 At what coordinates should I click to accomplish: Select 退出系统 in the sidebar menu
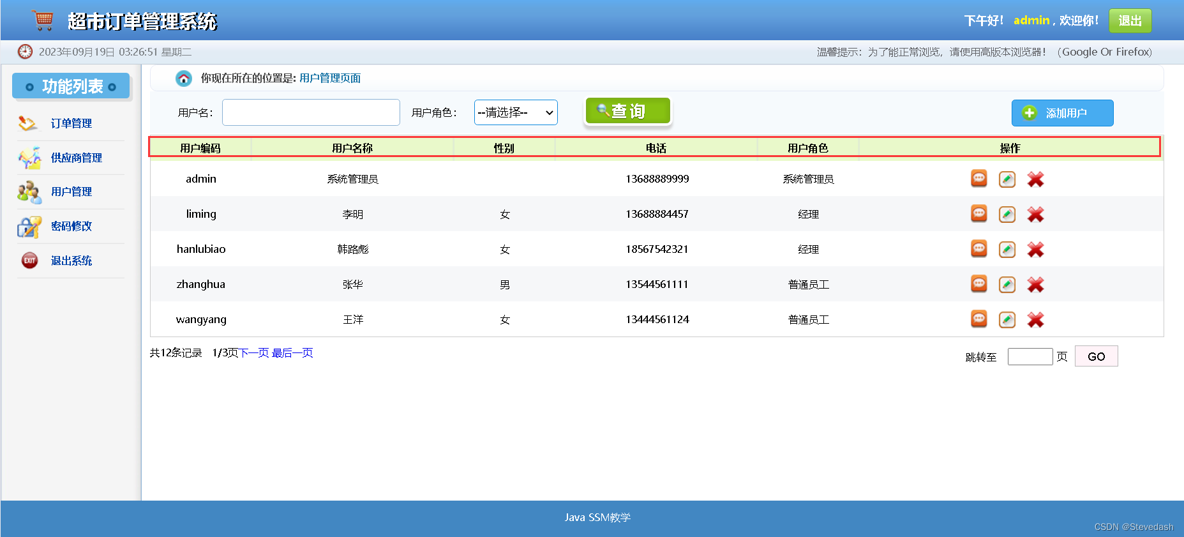click(71, 261)
